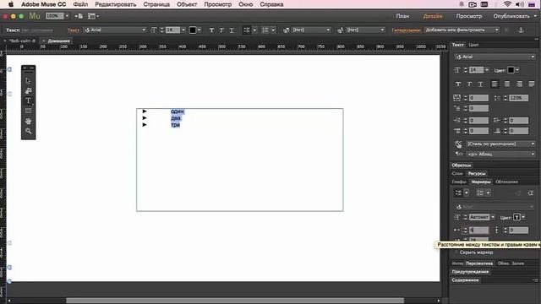
Task: Open view options dropdown icon beside page icon
Action: 93,16
